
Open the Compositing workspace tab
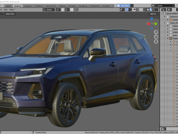click(x=95, y=6)
